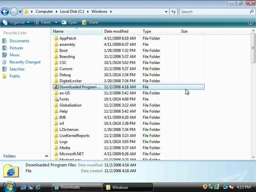Open the Organize menu

[16, 22]
